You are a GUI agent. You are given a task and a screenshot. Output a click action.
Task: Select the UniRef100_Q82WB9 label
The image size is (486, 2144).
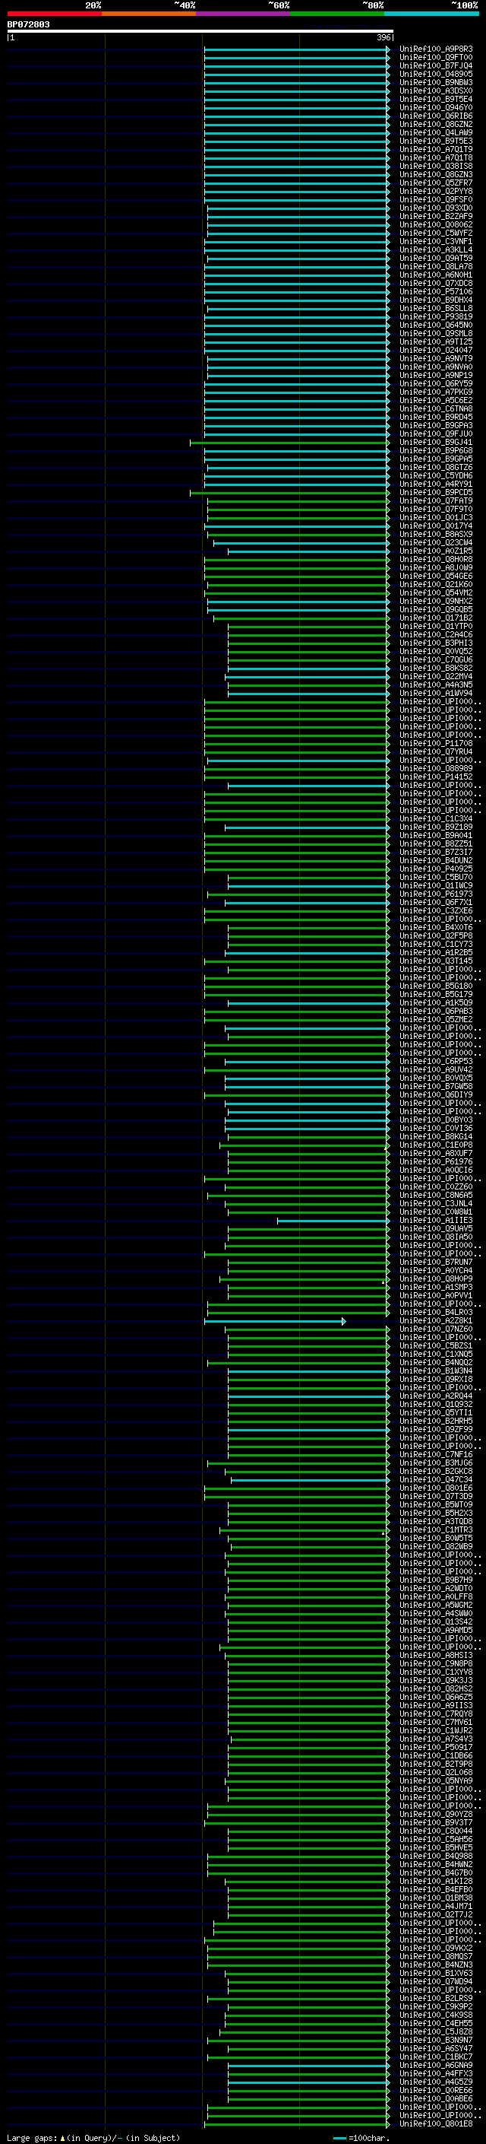click(436, 1547)
